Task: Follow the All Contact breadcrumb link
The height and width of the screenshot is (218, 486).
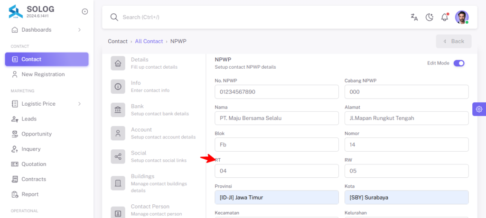Action: pos(149,41)
